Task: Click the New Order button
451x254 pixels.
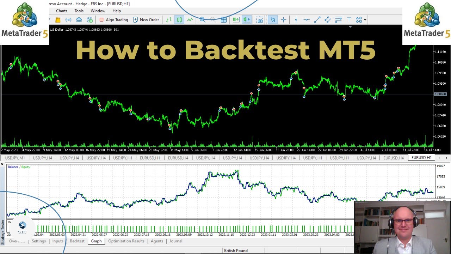Action: click(x=146, y=20)
